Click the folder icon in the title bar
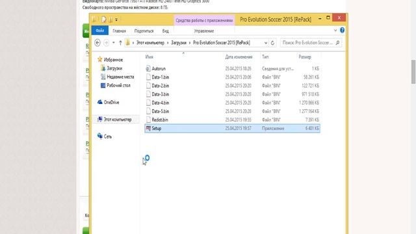This screenshot has width=416, height=234. click(x=94, y=19)
